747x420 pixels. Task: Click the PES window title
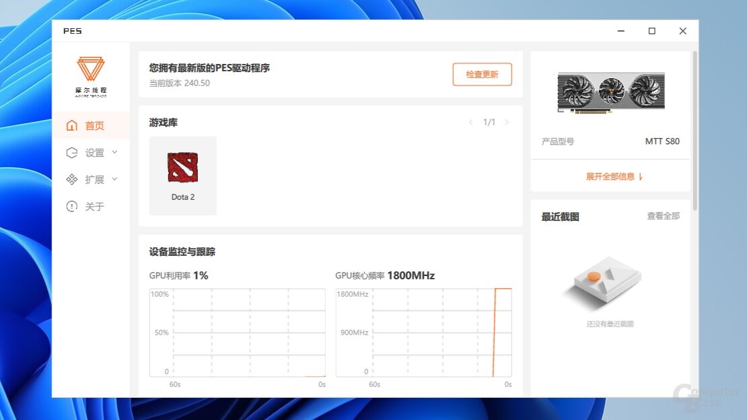73,31
